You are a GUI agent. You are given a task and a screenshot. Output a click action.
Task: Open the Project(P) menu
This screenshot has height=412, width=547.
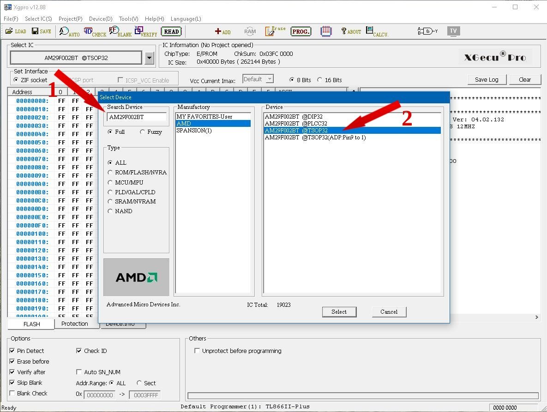coord(71,19)
